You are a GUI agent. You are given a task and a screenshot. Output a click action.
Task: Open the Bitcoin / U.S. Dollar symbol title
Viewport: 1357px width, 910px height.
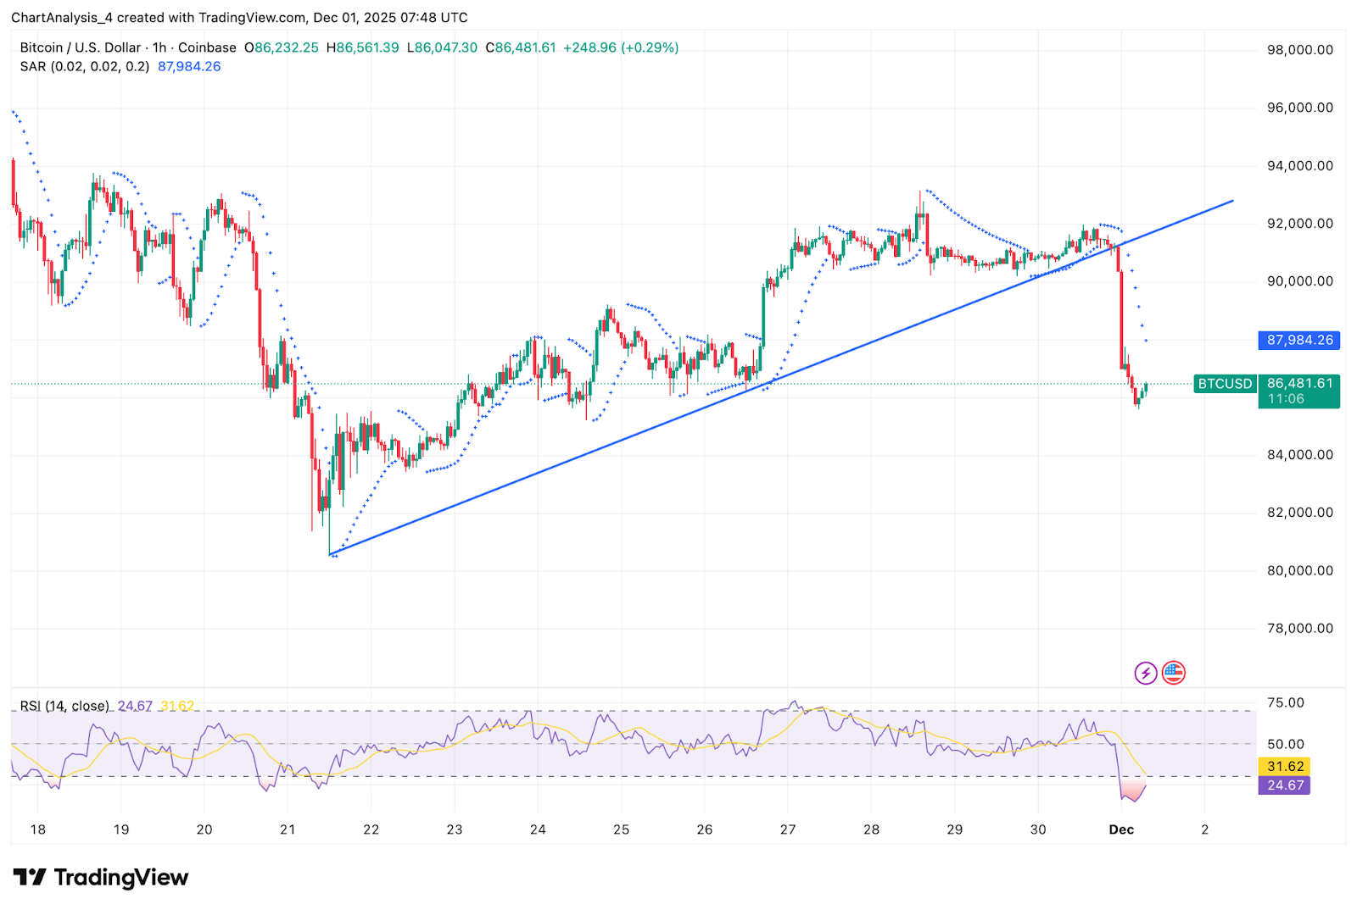[x=81, y=48]
